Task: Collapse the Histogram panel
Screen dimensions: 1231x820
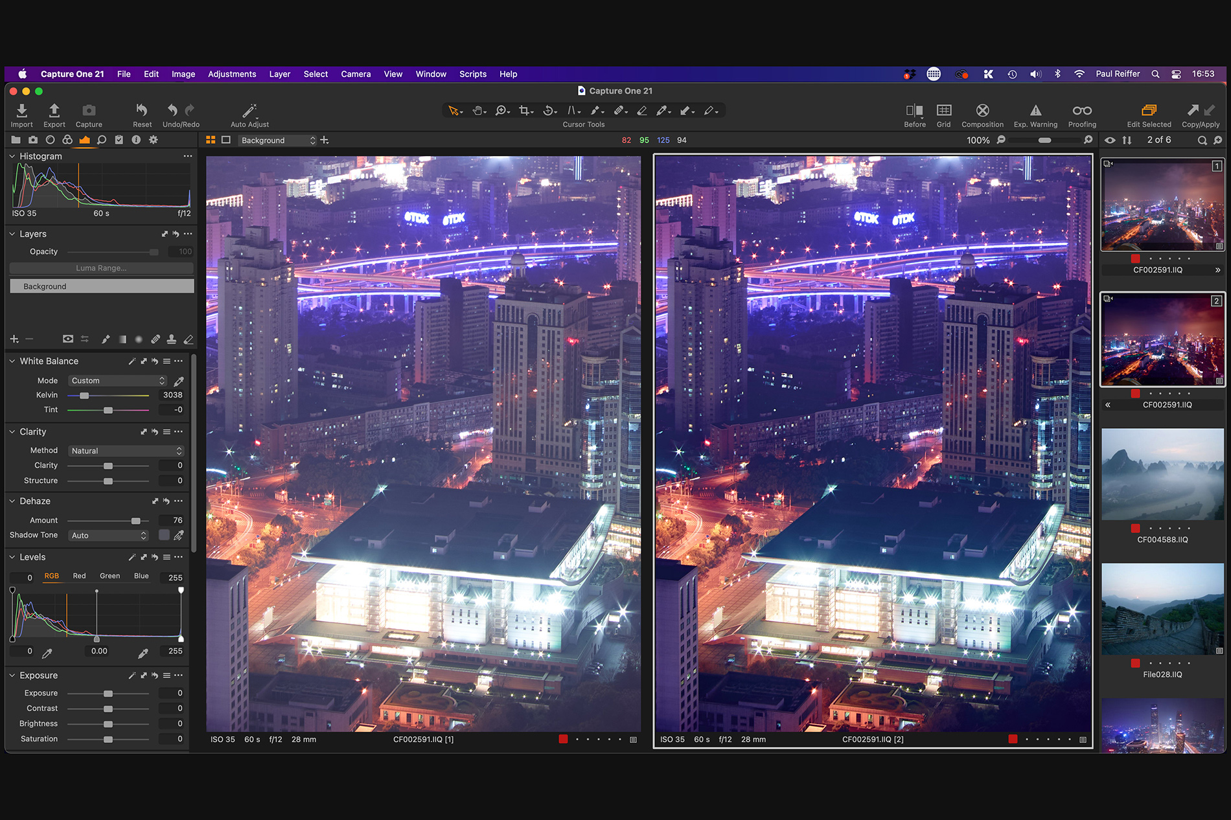Action: point(12,156)
